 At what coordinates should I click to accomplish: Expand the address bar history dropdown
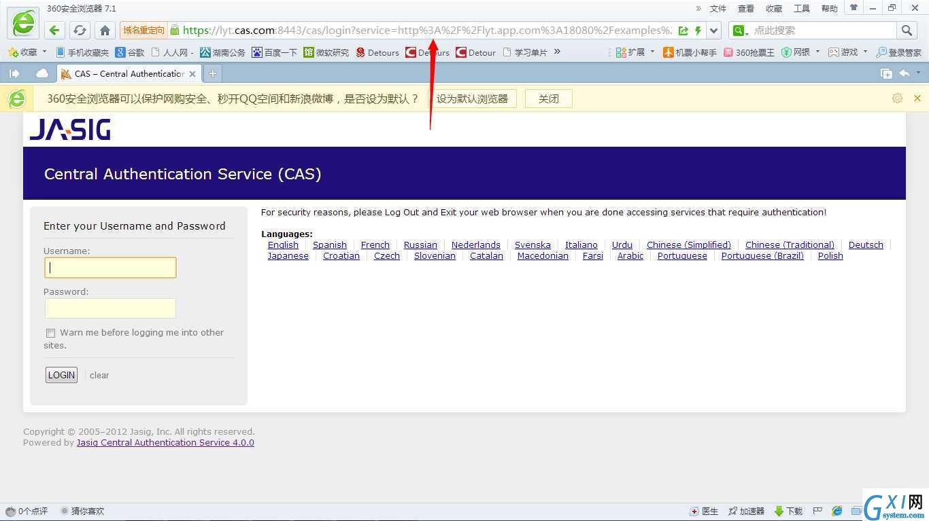[x=713, y=31]
